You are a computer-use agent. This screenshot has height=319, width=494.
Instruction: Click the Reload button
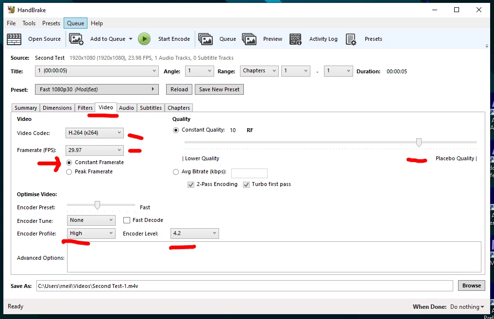tap(179, 89)
